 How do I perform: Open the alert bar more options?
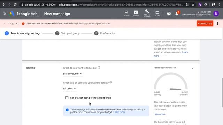coord(217,24)
